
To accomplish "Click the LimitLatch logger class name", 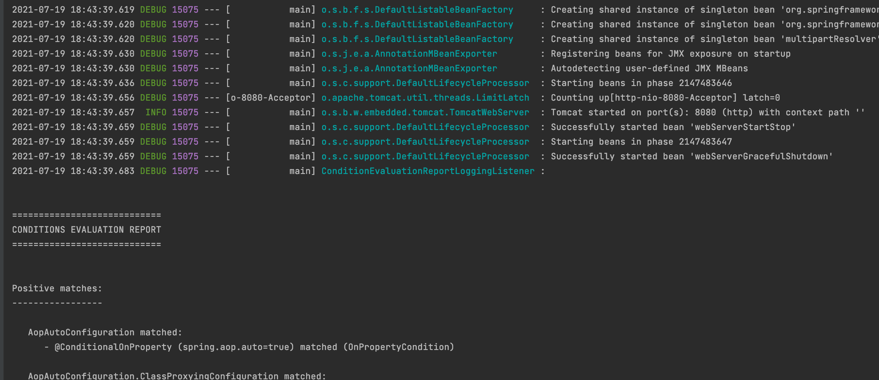I will (x=425, y=98).
